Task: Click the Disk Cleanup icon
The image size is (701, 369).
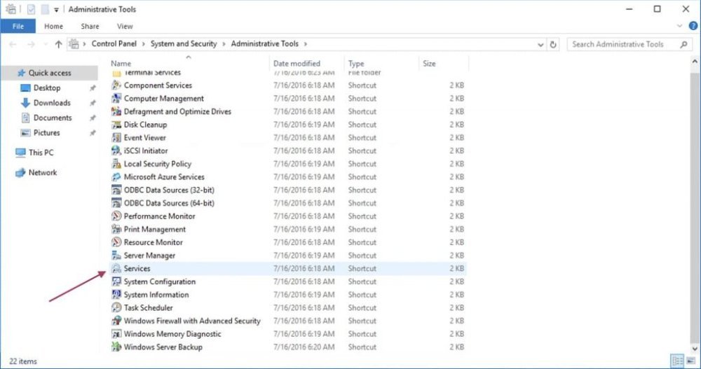Action: click(x=116, y=125)
